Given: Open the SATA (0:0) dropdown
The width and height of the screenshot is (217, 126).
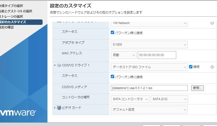Looking at the screenshot, I should click(x=169, y=99).
